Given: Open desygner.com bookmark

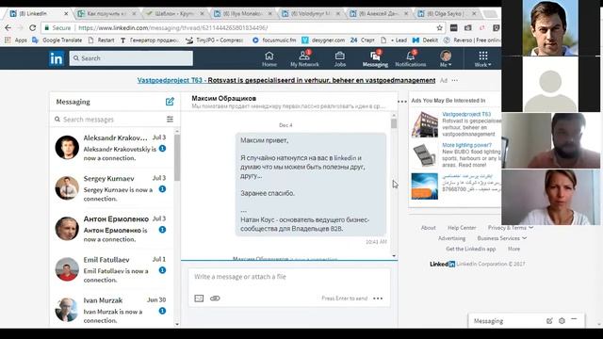Looking at the screenshot, I should (x=323, y=40).
